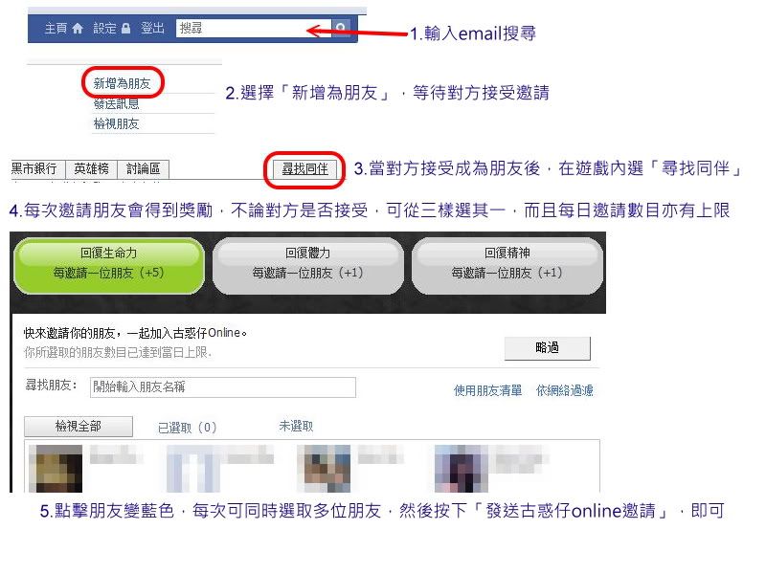Click the home icon beside 主頁
This screenshot has width=766, height=574.
pyautogui.click(x=78, y=29)
